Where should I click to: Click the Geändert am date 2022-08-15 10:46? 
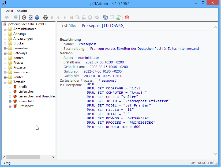pyautogui.click(x=109, y=67)
